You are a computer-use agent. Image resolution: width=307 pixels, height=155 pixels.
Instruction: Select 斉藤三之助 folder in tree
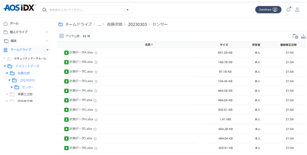pyautogui.click(x=25, y=94)
